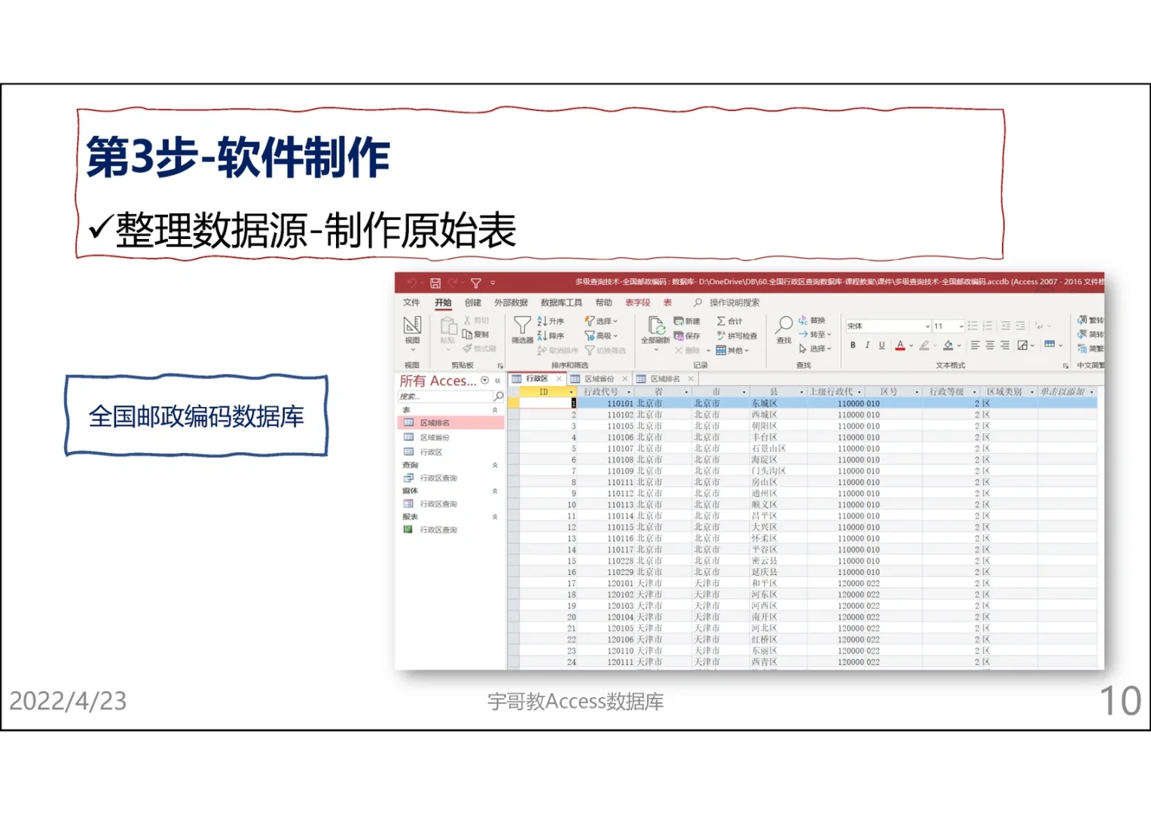
Task: Toggle Bold formatting
Action: pos(853,345)
